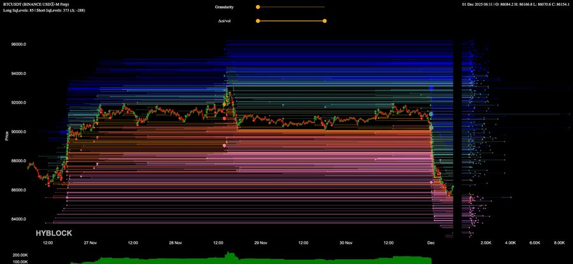The width and height of the screenshot is (573, 264).
Task: Click the 88000.0 price axis label
Action: coord(18,161)
